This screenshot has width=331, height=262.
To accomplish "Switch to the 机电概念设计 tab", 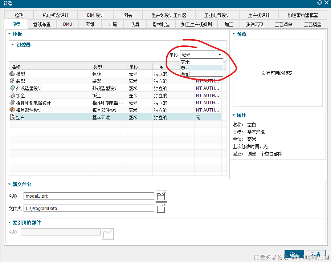I will coord(56,15).
